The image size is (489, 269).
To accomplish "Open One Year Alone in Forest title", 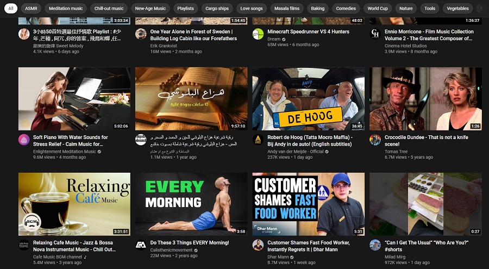I will (x=193, y=35).
